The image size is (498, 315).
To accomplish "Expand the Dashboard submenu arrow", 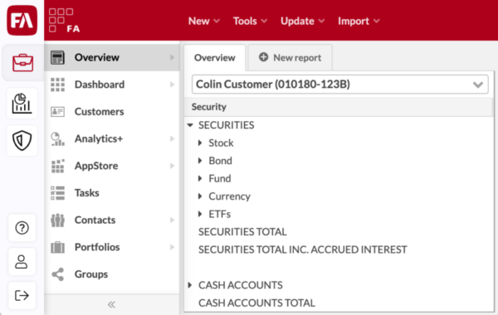I will pos(172,85).
